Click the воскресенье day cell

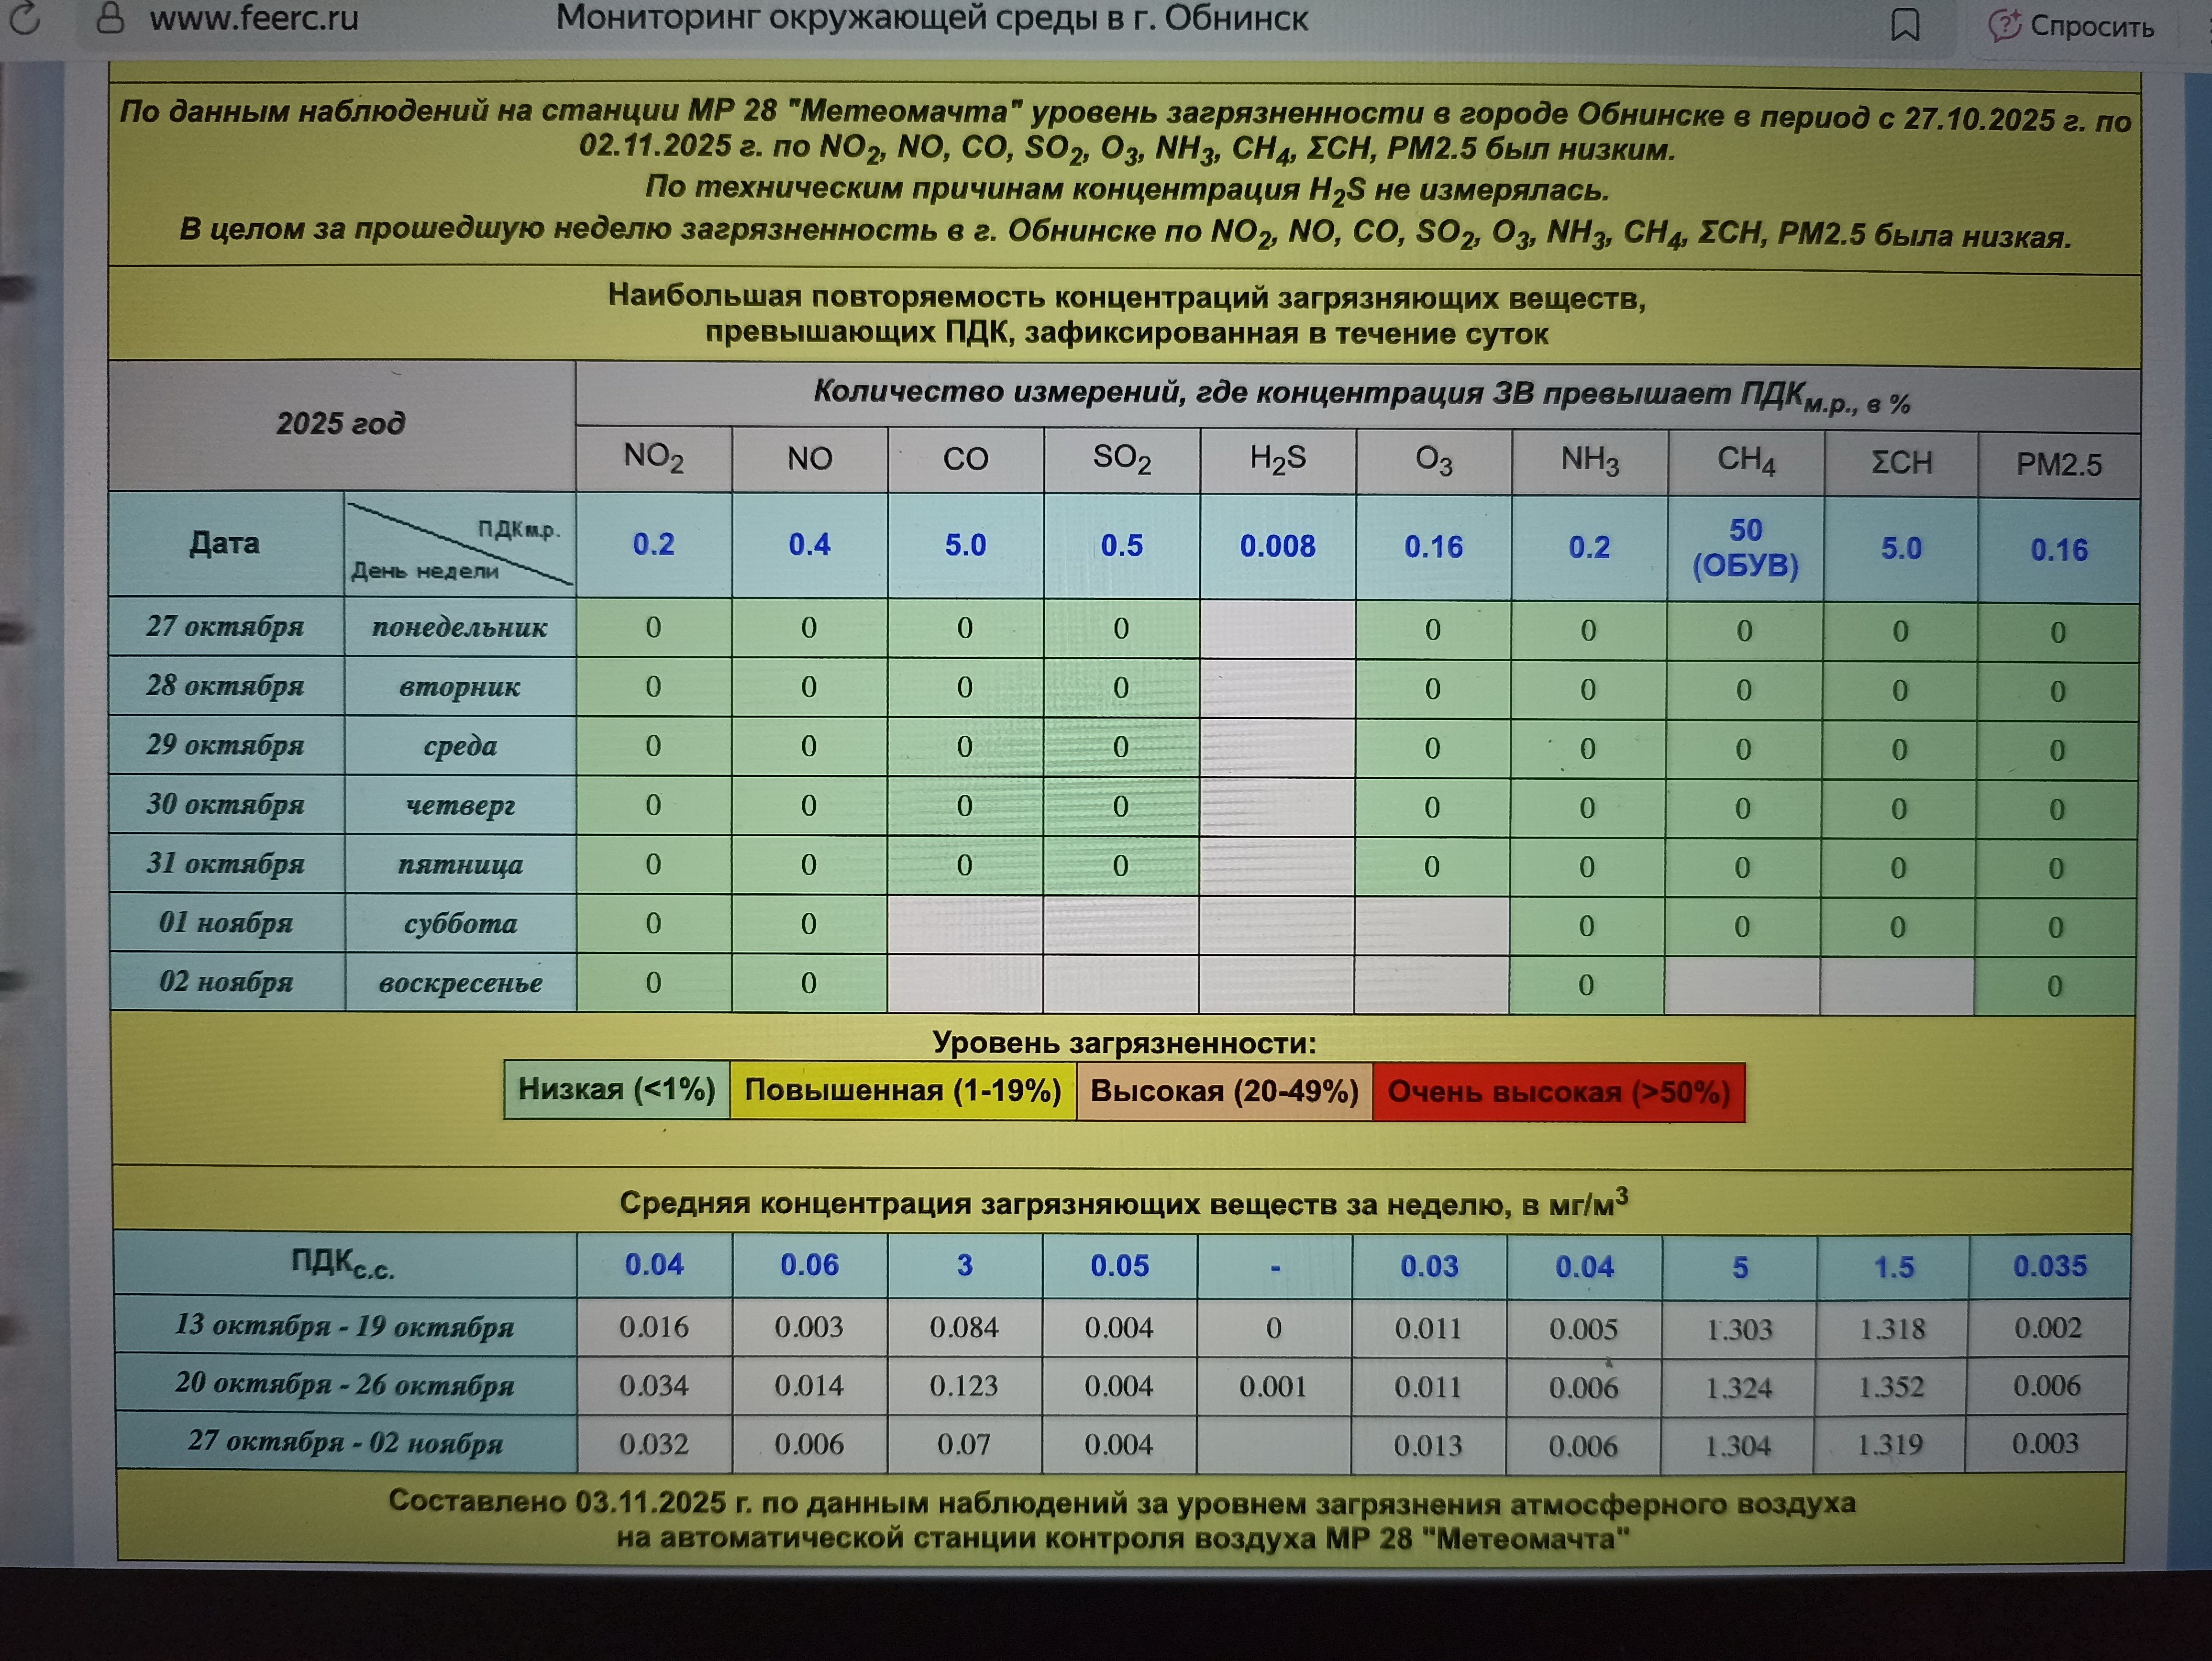click(460, 983)
